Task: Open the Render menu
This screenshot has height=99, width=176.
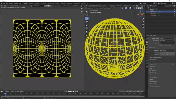Action: pyautogui.click(x=11, y=3)
